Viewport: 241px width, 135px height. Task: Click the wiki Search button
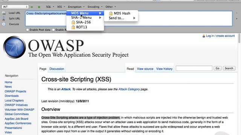pyautogui.click(x=229, y=68)
